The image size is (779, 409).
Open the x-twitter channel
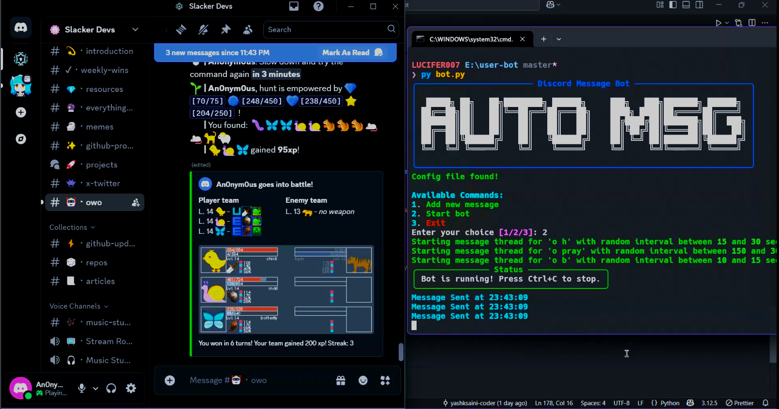click(95, 183)
